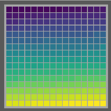111x111 pixels.
Task: Pick the bright yellow swatch in bottom-right corner
Action: pos(103,103)
